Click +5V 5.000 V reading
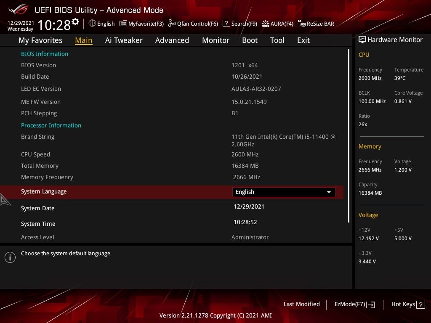This screenshot has height=323, width=431. coord(403,238)
